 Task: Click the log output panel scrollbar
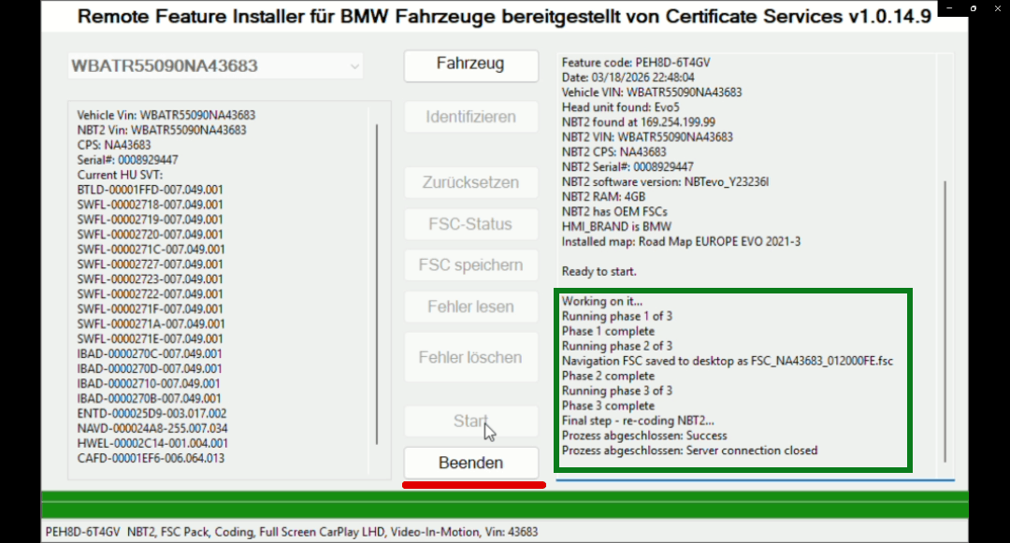tap(945, 318)
